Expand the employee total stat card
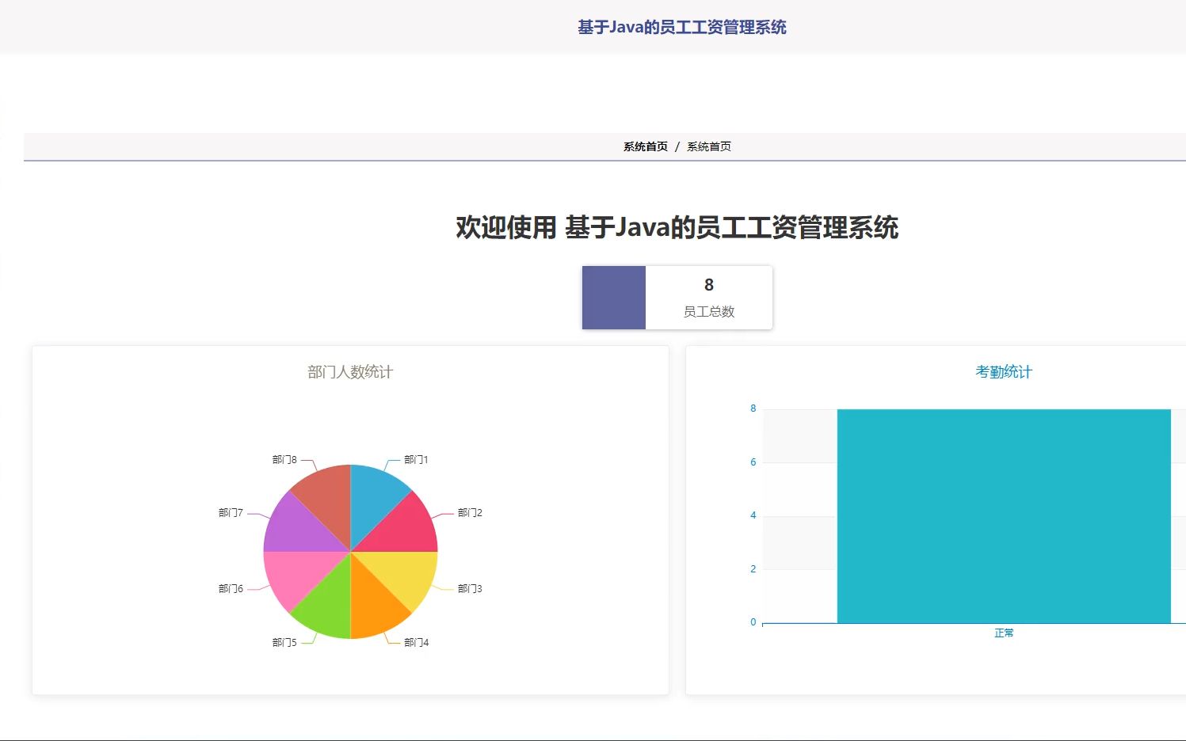The height and width of the screenshot is (741, 1186). coord(677,298)
